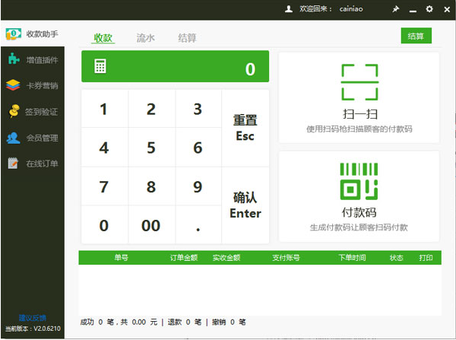
Task: Switch to the 结算 tab
Action: 187,38
